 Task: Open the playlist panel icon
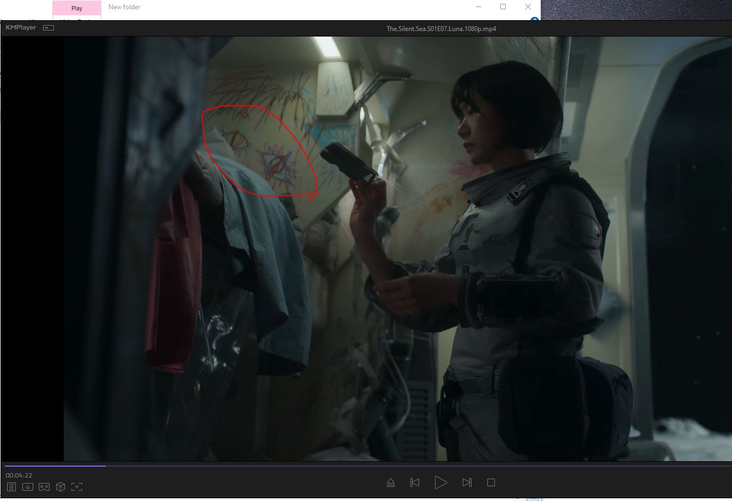click(11, 486)
